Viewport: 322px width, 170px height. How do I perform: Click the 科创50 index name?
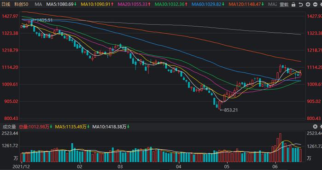click(x=21, y=4)
